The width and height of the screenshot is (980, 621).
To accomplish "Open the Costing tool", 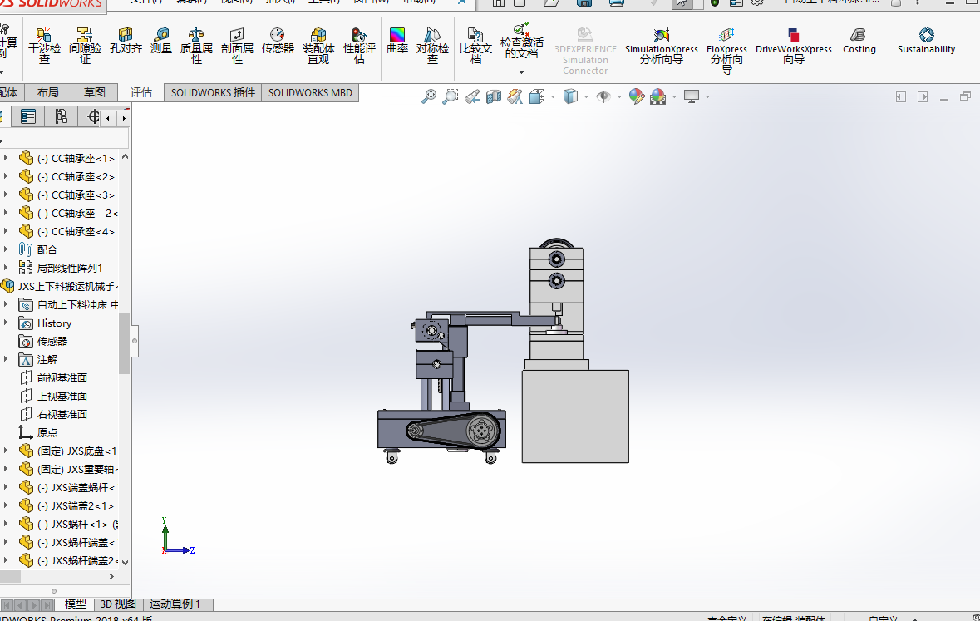I will pyautogui.click(x=859, y=41).
